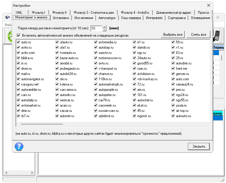Toggle the autonavigator.ru checkbox
Viewport: 226px width, 183px height.
point(18,79)
